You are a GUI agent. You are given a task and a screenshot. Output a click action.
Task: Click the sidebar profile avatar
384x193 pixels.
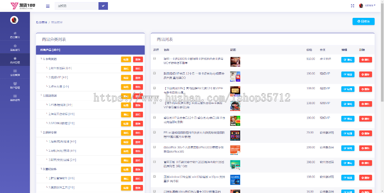coord(14,20)
